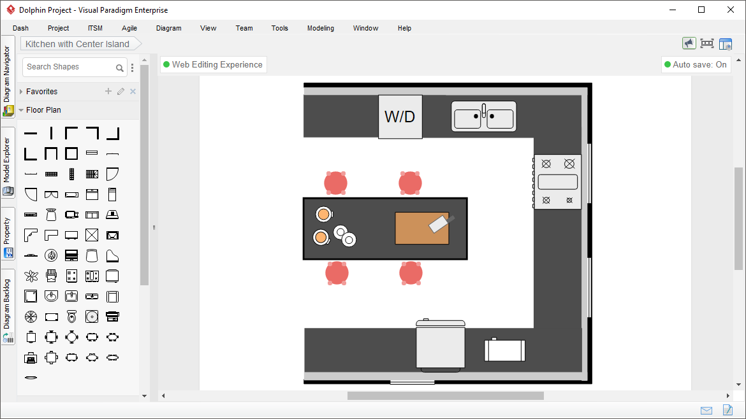This screenshot has height=419, width=746.
Task: Remove Favorites with the X icon
Action: pyautogui.click(x=133, y=91)
